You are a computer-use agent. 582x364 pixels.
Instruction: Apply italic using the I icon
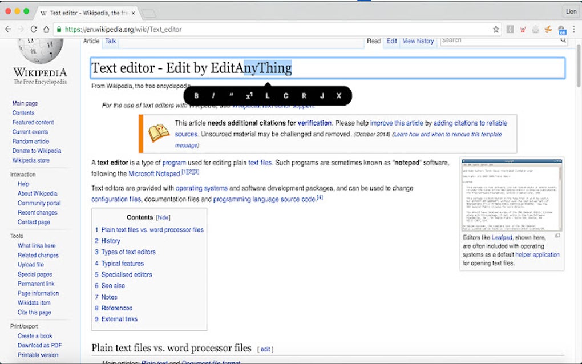coord(213,96)
